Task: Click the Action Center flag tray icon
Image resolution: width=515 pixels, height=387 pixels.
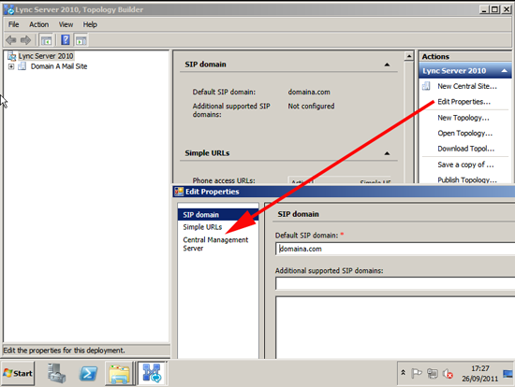Action: [x=417, y=373]
